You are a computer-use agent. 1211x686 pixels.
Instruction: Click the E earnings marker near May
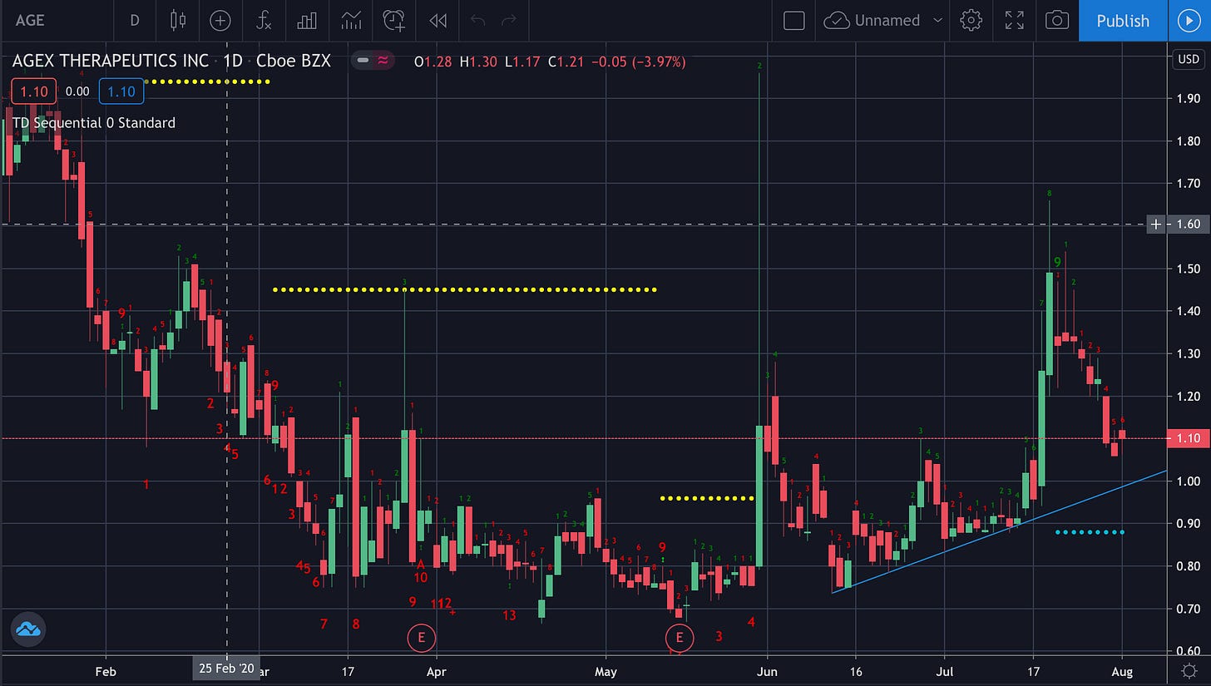click(x=680, y=638)
